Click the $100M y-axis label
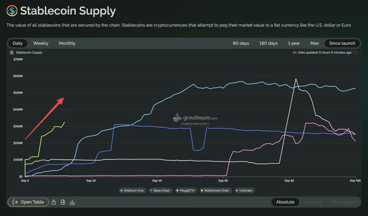 (x=18, y=160)
